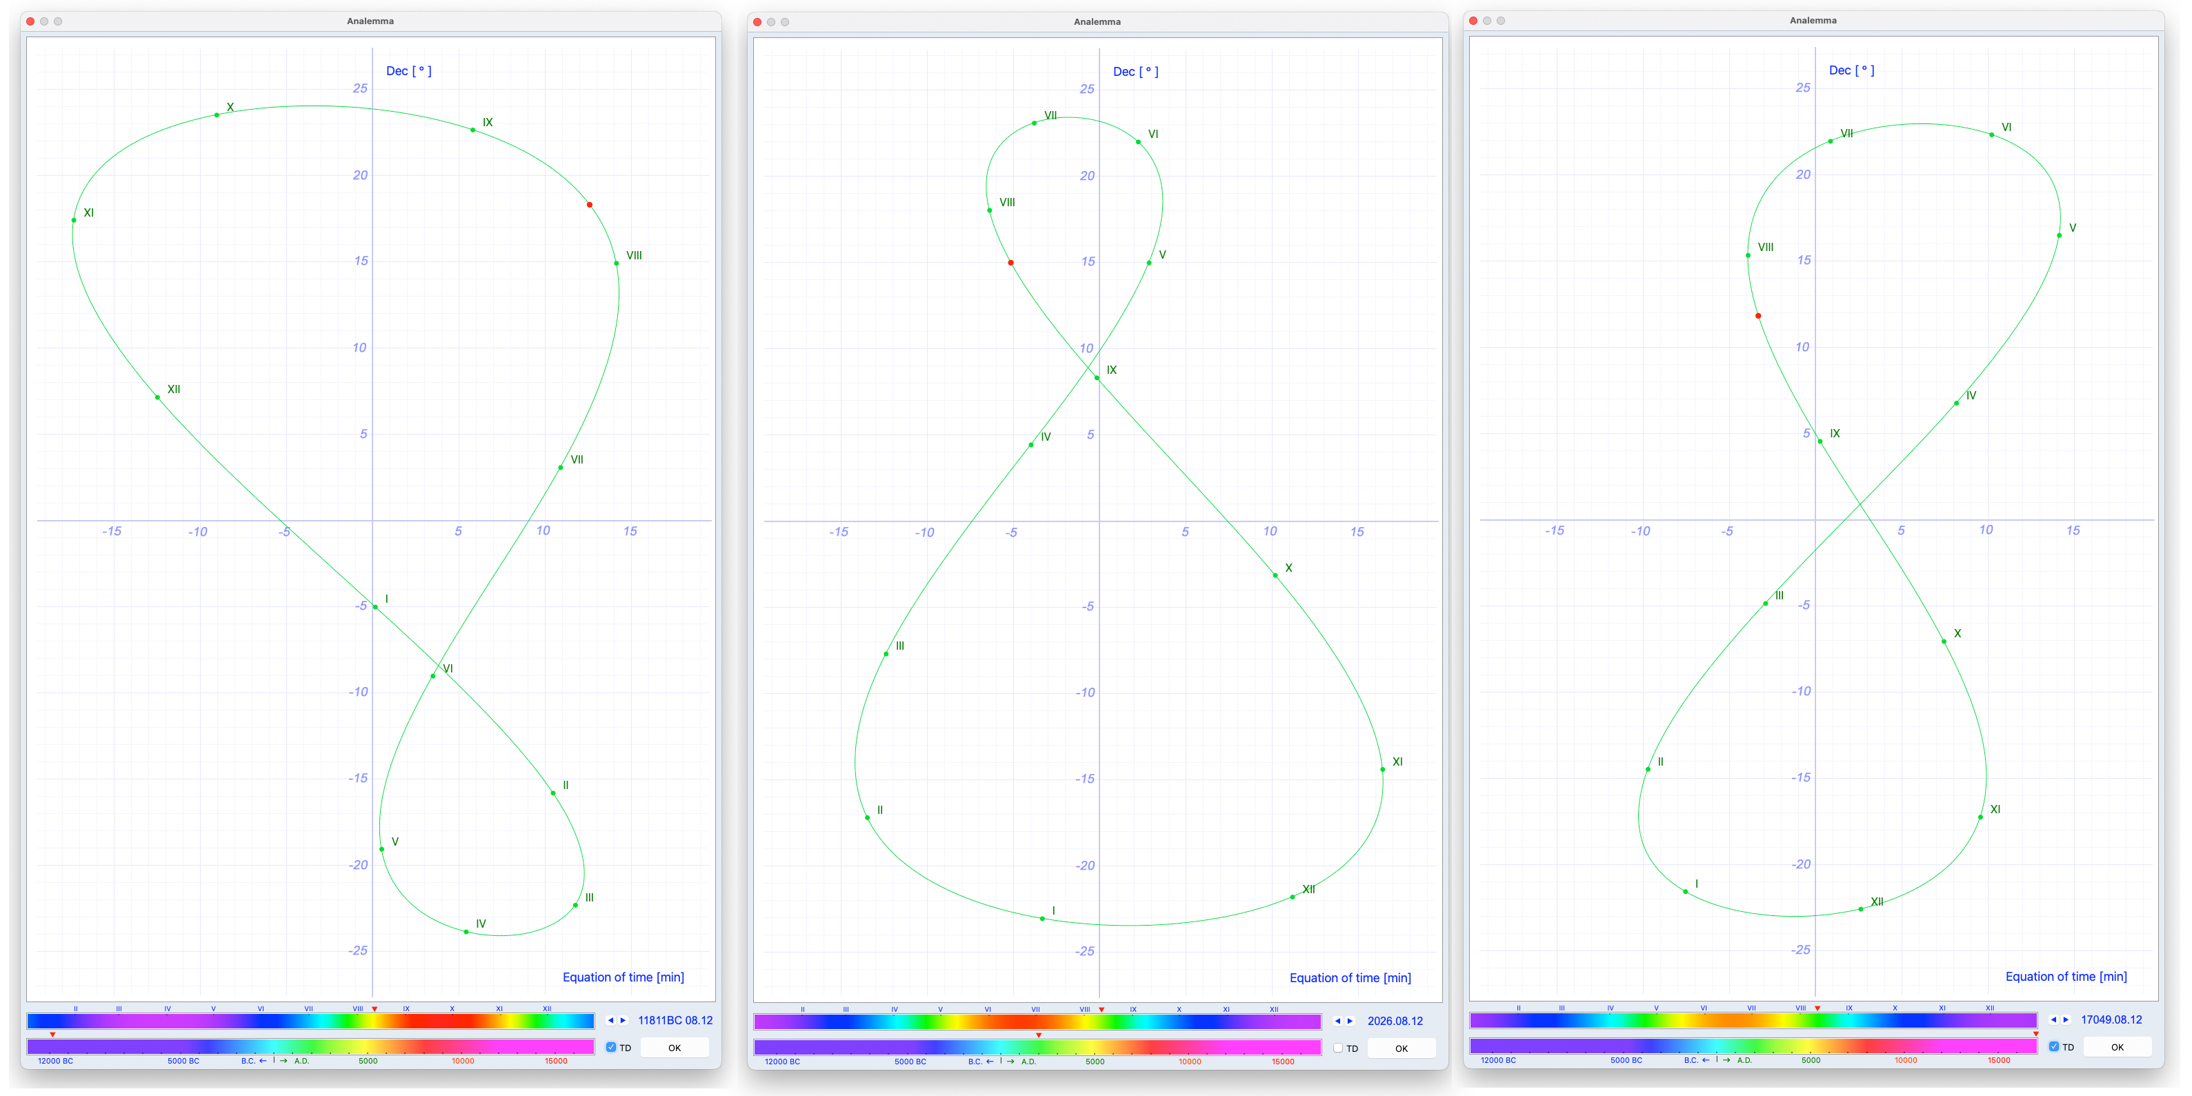Click the next-day arrow beside 2026.08.12
This screenshot has height=1096, width=2192.
click(1350, 1021)
